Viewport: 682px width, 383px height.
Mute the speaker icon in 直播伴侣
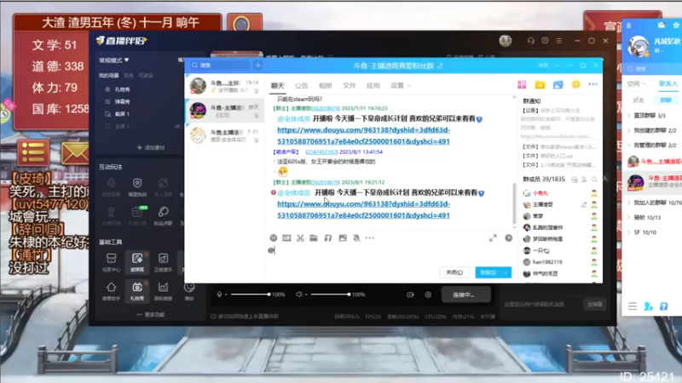tap(299, 294)
